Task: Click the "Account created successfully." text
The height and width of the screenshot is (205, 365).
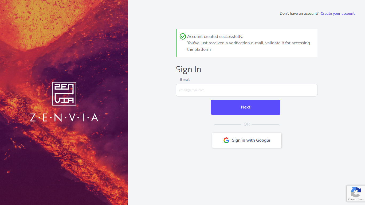Action: [215, 37]
